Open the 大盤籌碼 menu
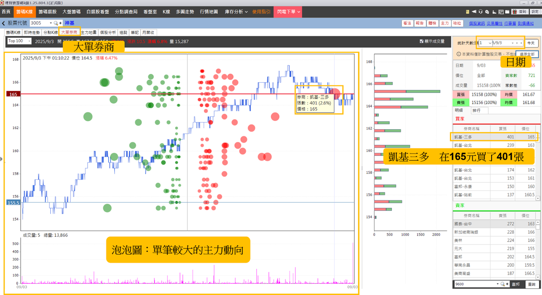This screenshot has height=295, width=542. 71,12
